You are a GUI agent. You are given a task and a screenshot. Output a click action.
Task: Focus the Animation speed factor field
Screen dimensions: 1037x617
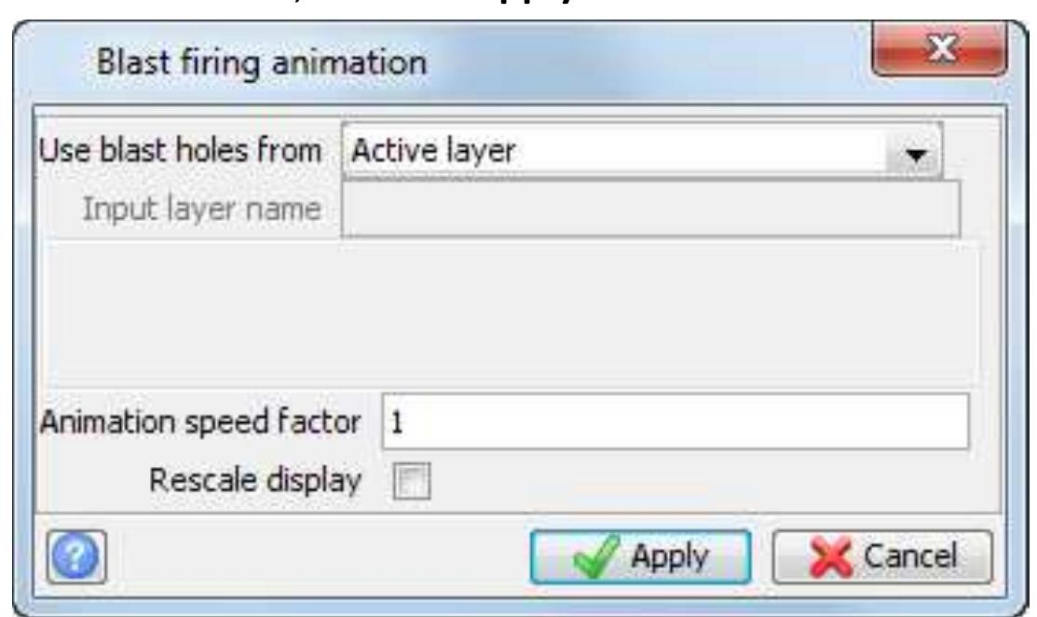675,421
